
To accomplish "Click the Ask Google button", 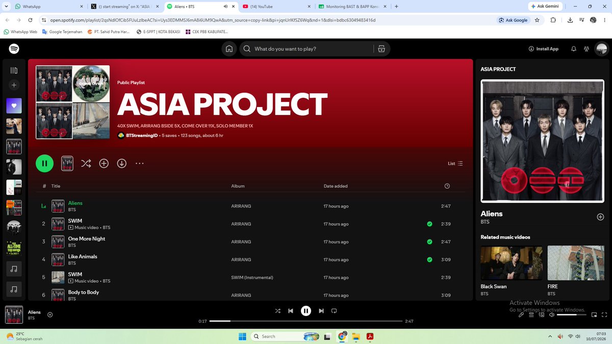I will pos(513,20).
